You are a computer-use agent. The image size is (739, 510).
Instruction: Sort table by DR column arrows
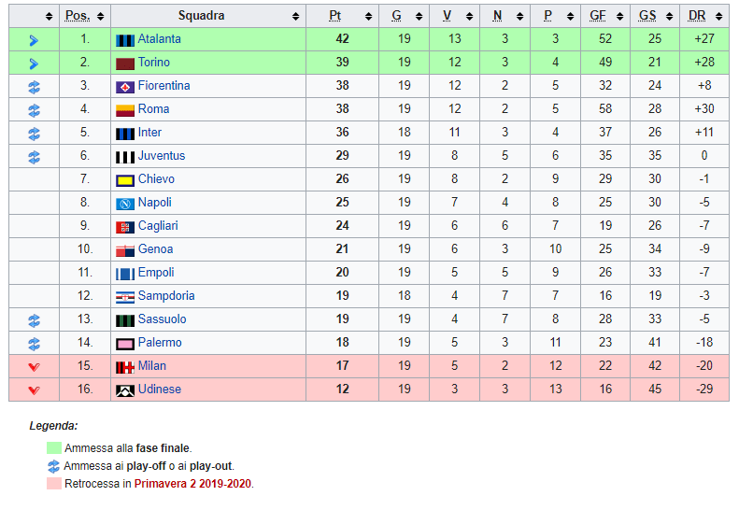pyautogui.click(x=718, y=17)
